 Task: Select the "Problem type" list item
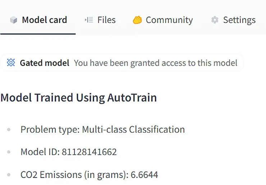point(102,129)
